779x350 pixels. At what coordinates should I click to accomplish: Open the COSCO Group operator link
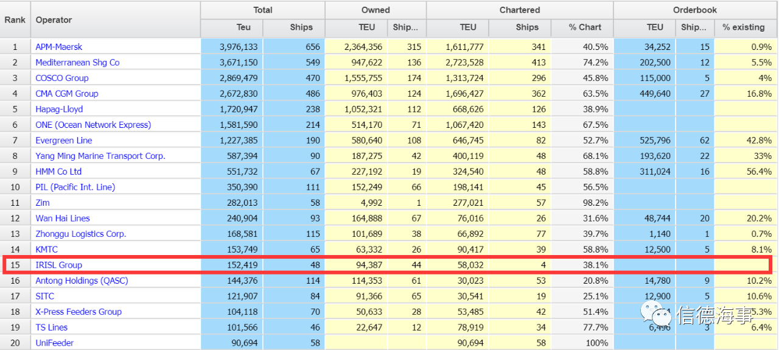[61, 78]
